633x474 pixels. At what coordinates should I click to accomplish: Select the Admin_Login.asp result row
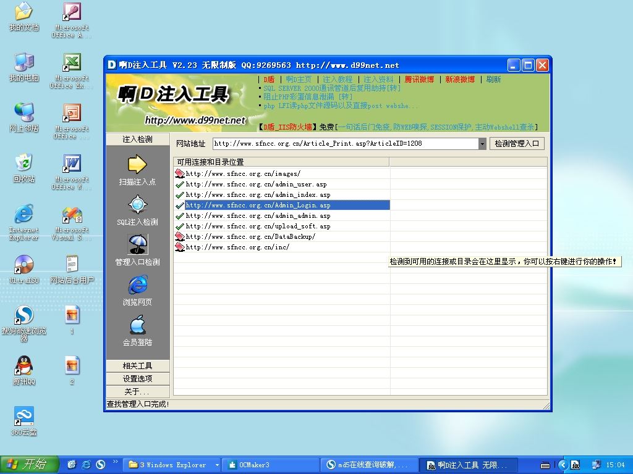point(282,205)
